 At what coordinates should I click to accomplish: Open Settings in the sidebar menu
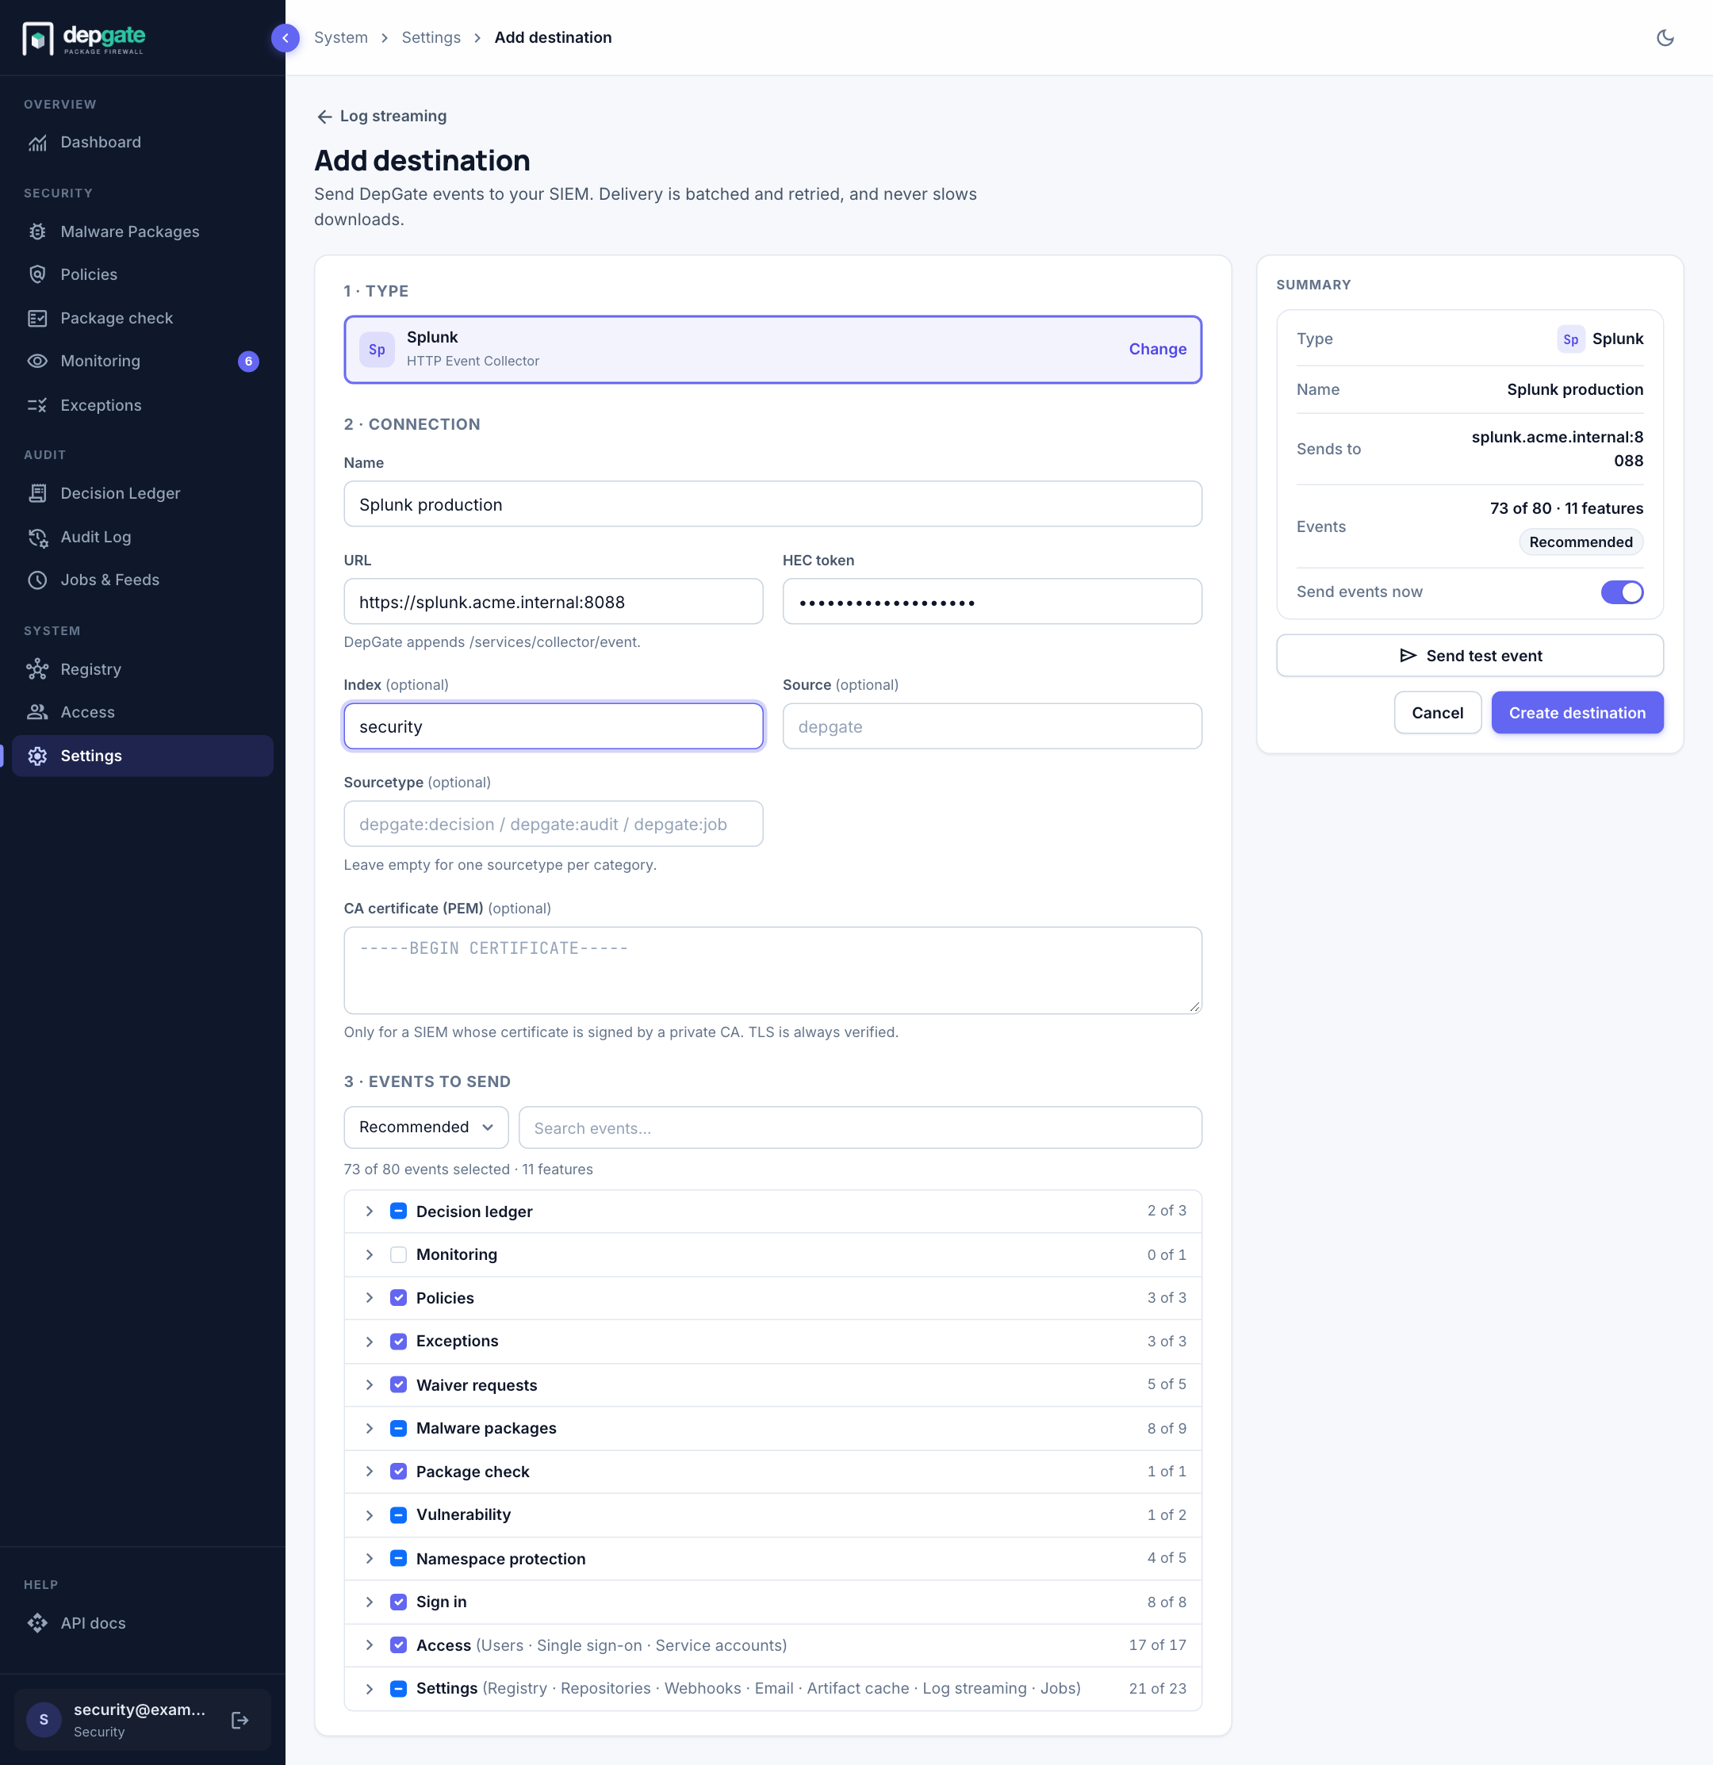click(x=142, y=756)
